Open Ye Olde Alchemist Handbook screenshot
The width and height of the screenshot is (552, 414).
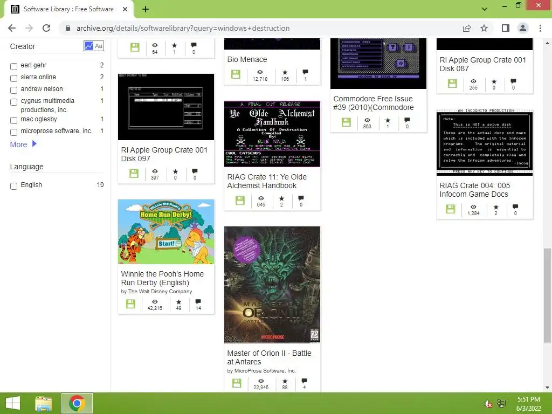coord(272,134)
